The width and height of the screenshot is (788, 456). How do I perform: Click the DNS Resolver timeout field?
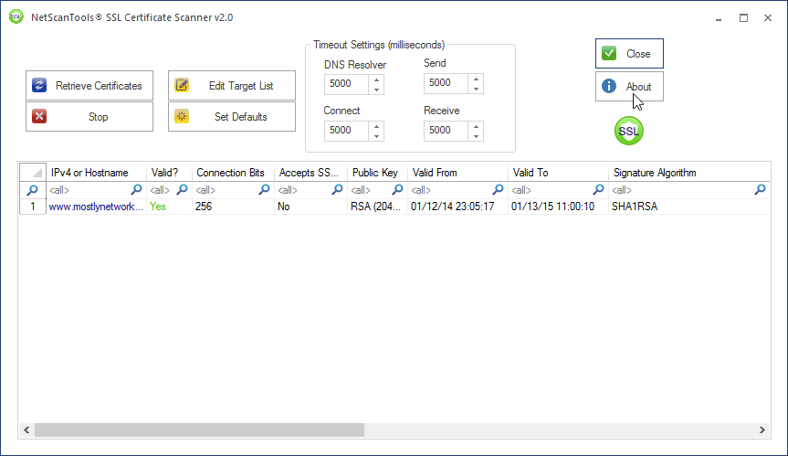347,83
